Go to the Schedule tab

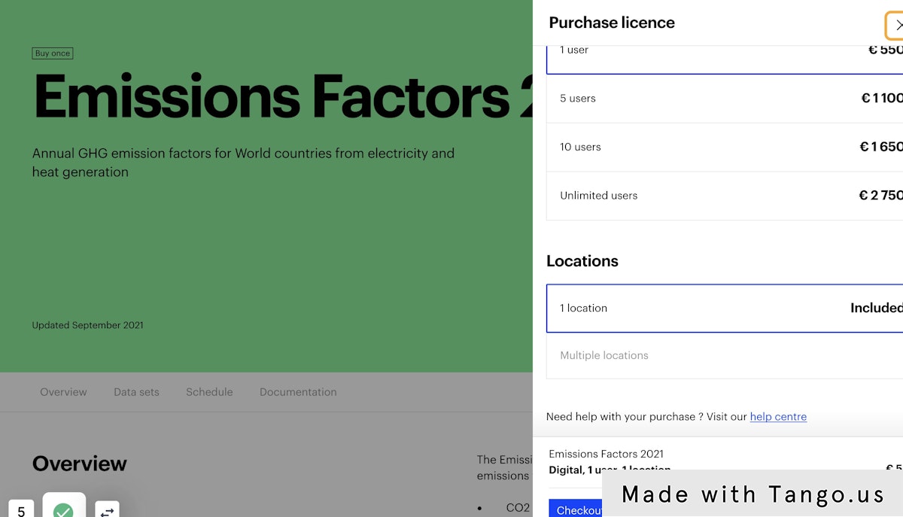(x=209, y=392)
